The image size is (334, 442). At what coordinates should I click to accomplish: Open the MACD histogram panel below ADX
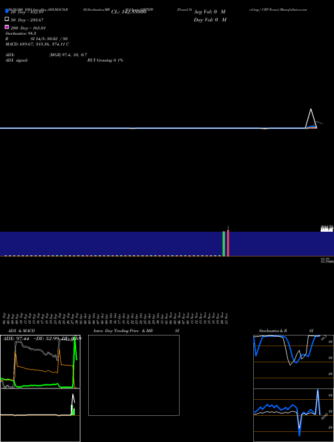[x=40, y=415]
